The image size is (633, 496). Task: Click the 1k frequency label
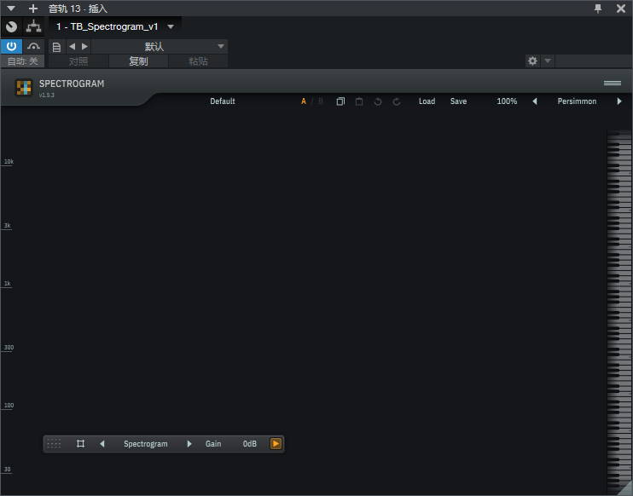(8, 284)
